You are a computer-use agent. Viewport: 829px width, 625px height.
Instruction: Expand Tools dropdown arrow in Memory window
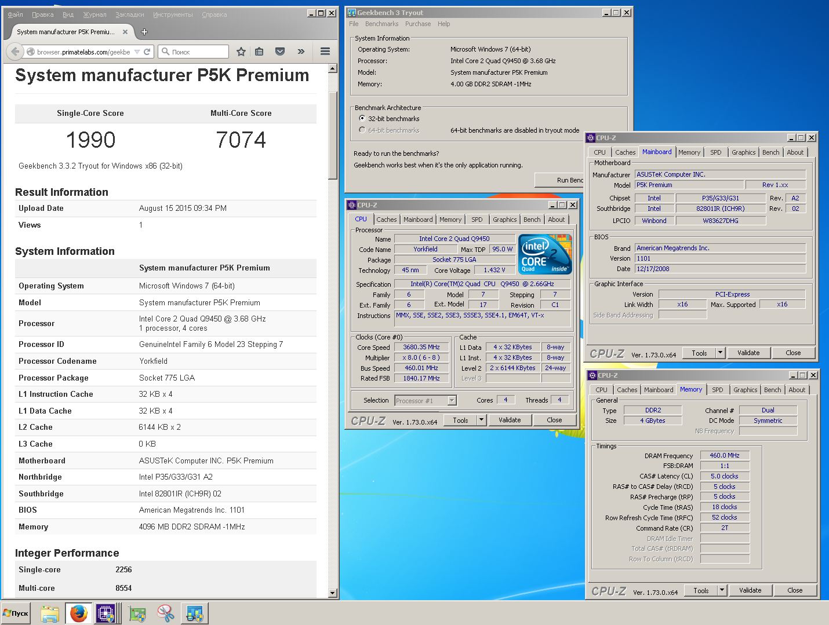click(722, 590)
